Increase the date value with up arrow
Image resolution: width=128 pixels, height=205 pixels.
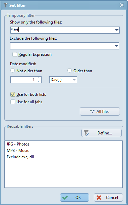point(39,78)
